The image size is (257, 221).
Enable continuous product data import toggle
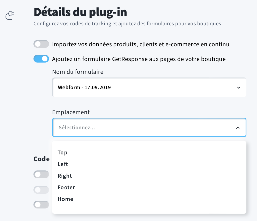(x=41, y=44)
